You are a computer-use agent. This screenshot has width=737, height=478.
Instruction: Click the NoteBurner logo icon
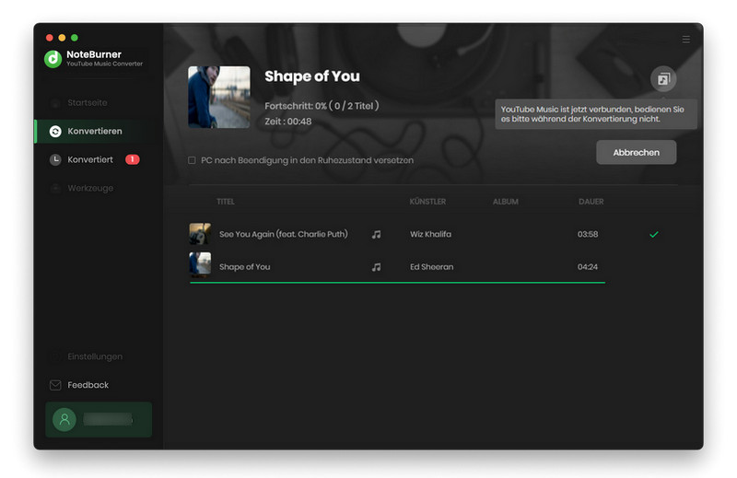[53, 59]
